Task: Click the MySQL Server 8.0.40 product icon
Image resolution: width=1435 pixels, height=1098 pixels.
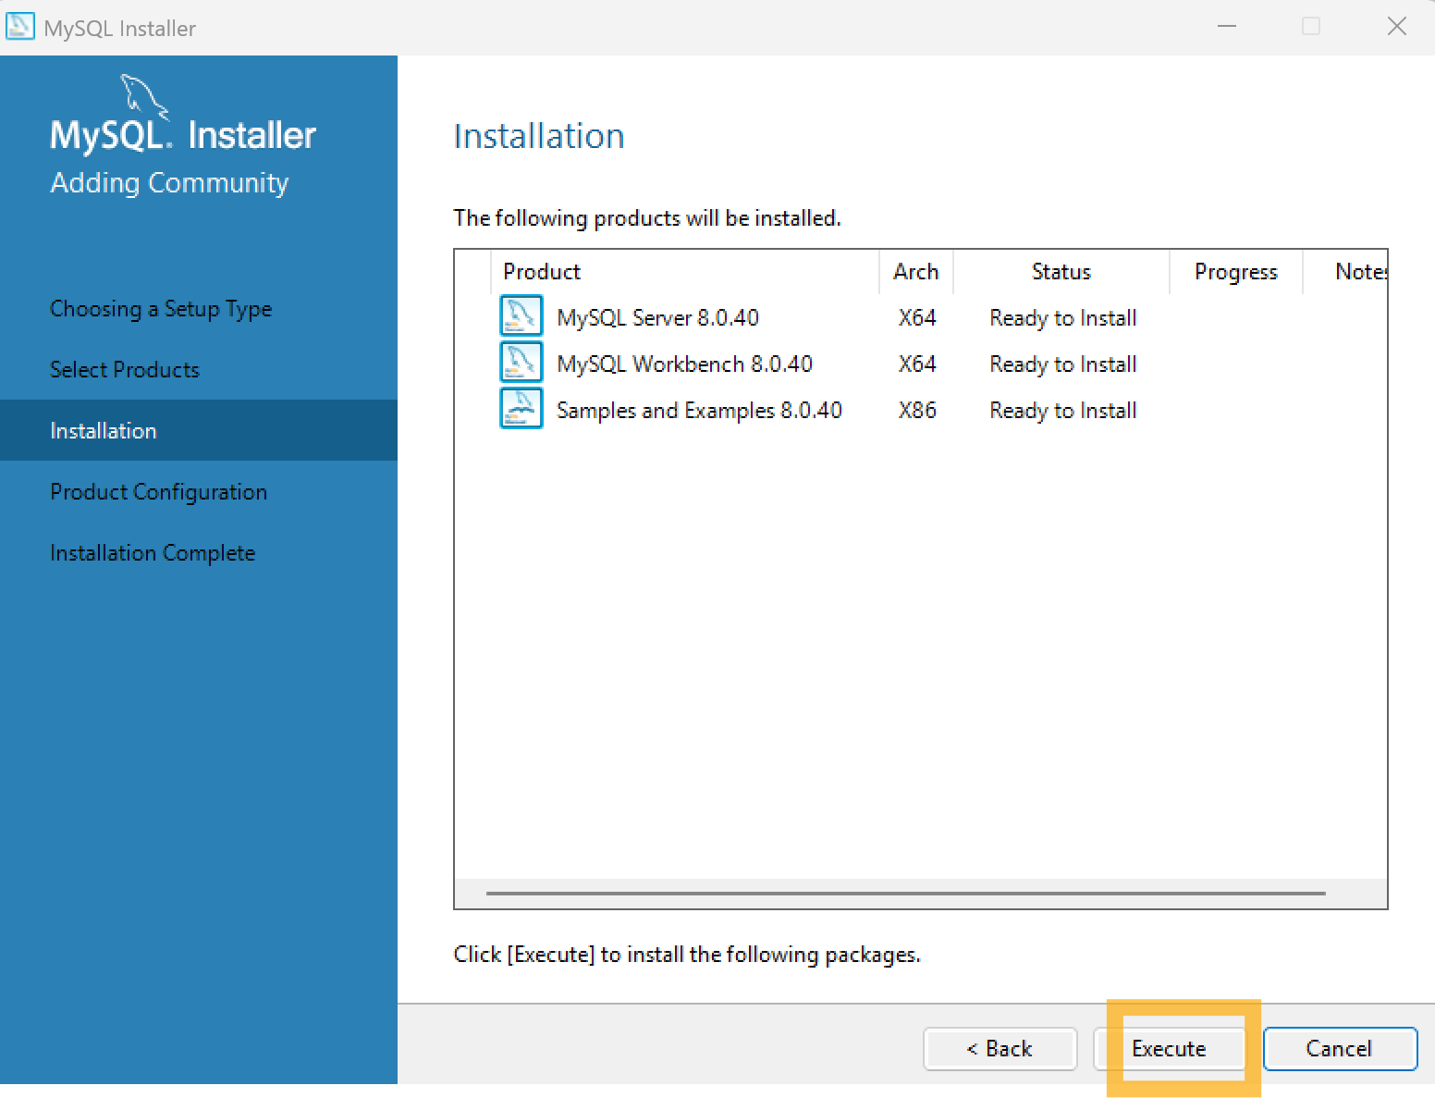Action: (521, 316)
